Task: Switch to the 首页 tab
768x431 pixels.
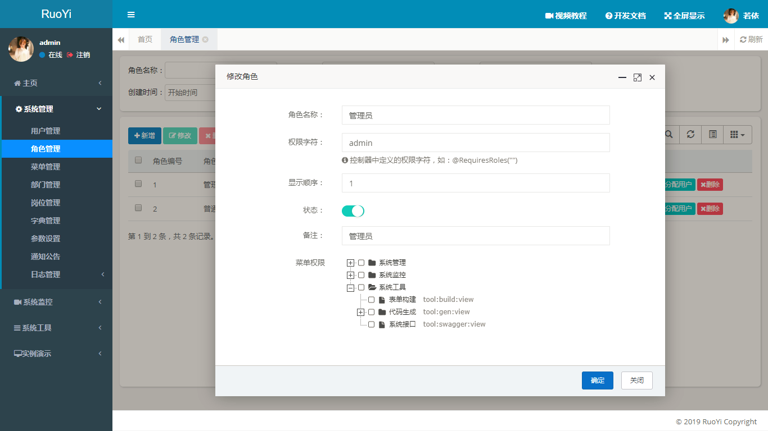Action: click(x=145, y=39)
